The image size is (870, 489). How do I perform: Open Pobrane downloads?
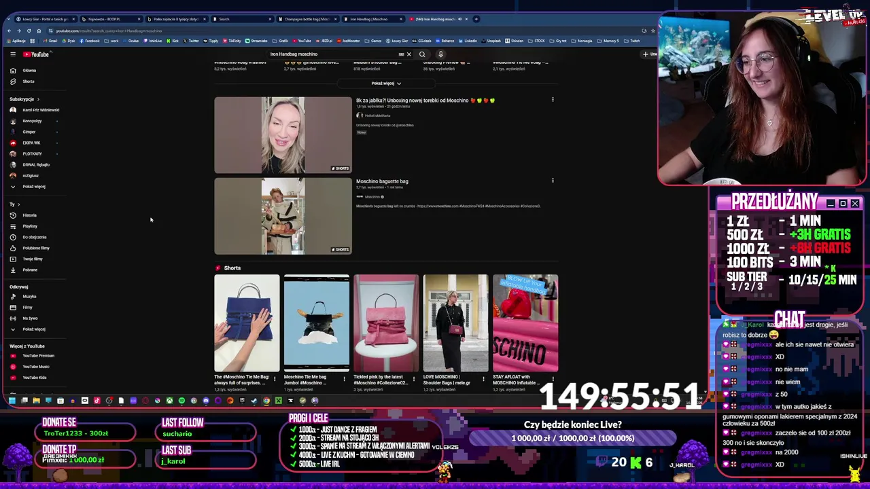[x=24, y=270]
